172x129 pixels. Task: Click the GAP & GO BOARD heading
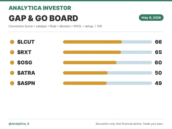tap(43, 18)
